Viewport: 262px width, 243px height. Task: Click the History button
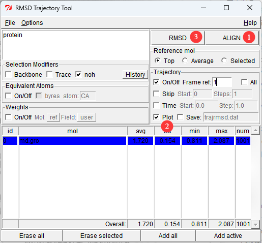135,75
